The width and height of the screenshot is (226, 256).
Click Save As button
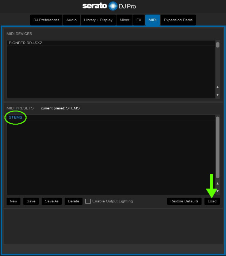tap(51, 201)
